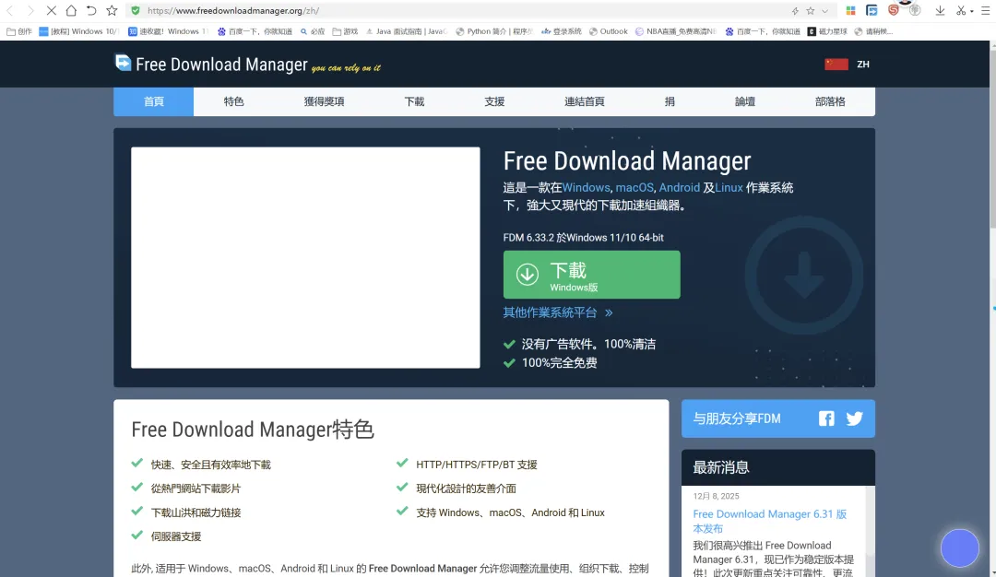Select the 連結首頁 navigation tab

click(585, 101)
